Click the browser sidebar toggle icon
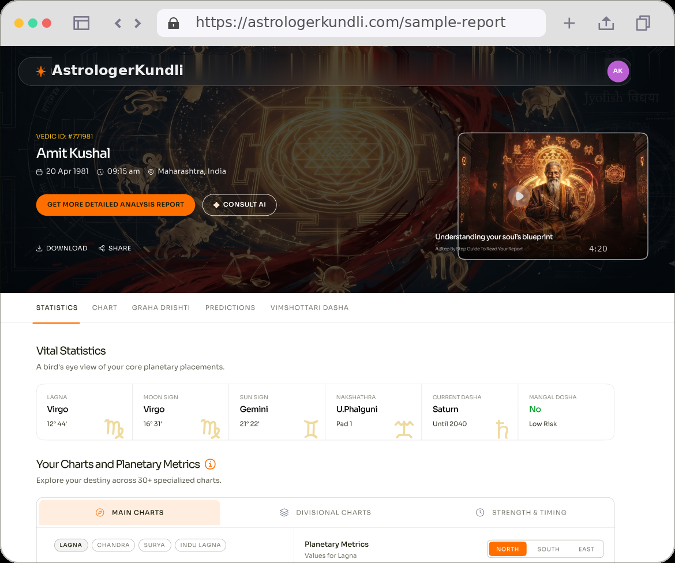 tap(81, 23)
